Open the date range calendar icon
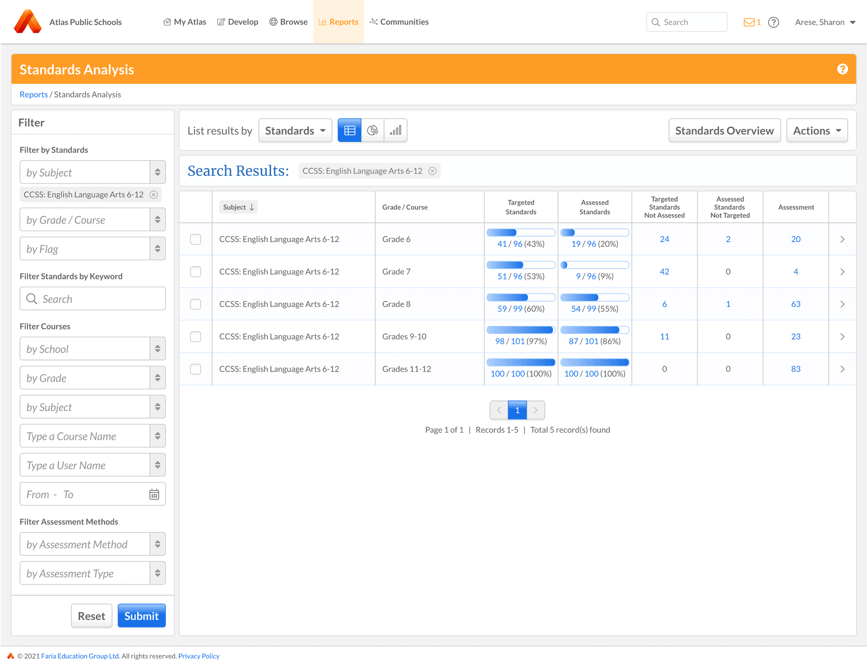 coord(154,494)
